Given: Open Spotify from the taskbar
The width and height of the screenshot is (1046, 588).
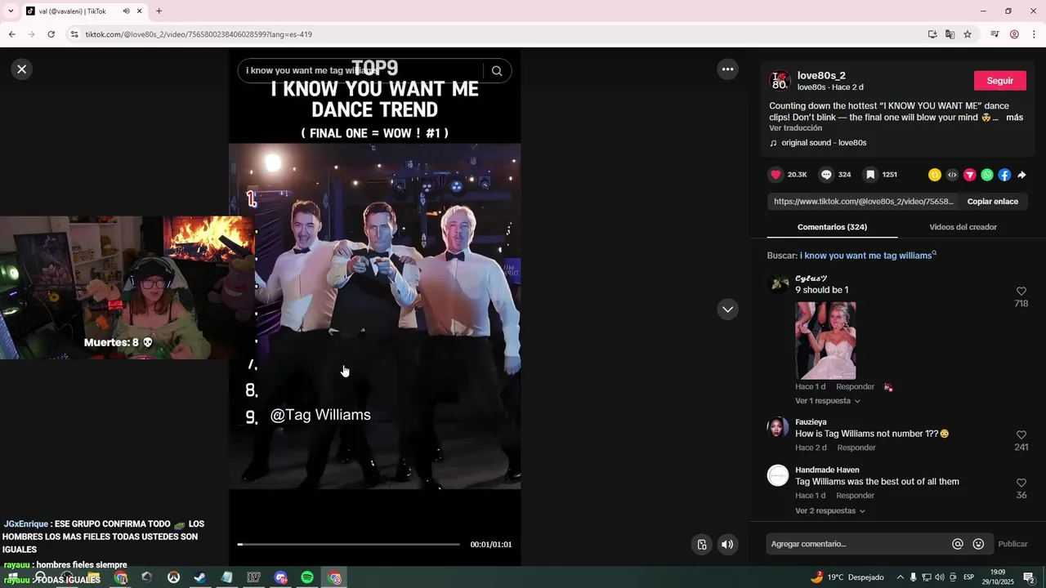Looking at the screenshot, I should (307, 577).
